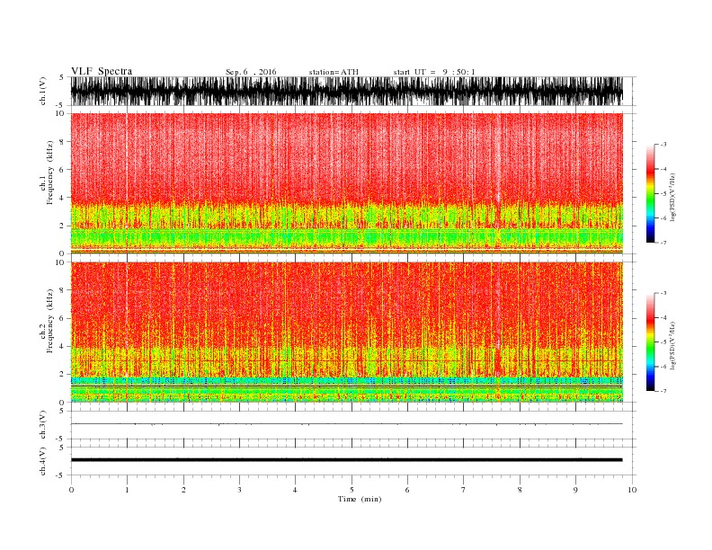The image size is (712, 550).
Task: Click time axis tick label "3"
Action: [239, 490]
